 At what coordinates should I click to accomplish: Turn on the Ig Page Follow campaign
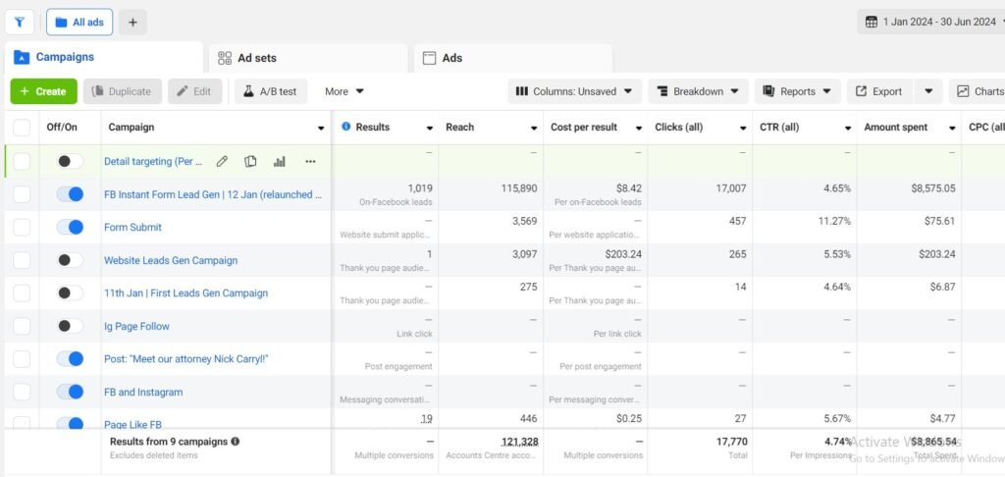pyautogui.click(x=70, y=326)
